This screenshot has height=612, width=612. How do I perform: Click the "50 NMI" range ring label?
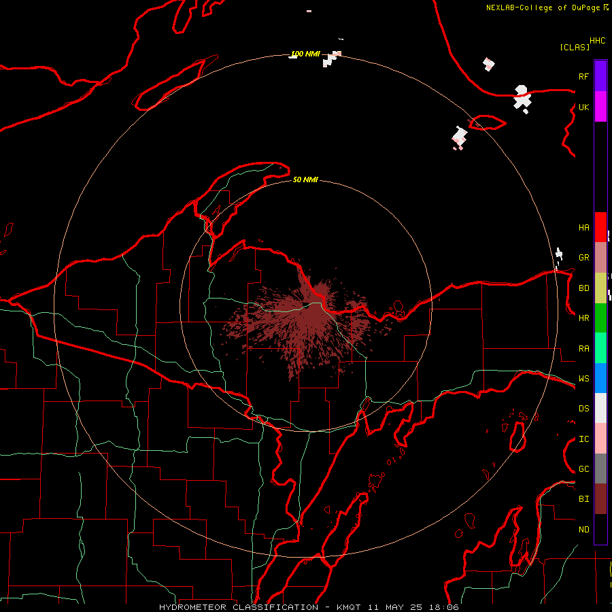coord(305,180)
